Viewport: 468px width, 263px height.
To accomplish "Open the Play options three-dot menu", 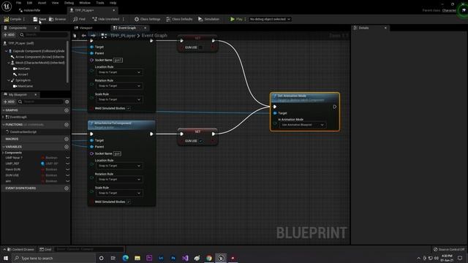I will click(246, 19).
